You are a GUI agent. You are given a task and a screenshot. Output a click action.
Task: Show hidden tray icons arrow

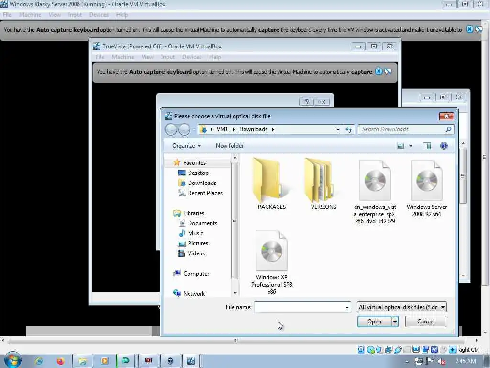coord(407,361)
